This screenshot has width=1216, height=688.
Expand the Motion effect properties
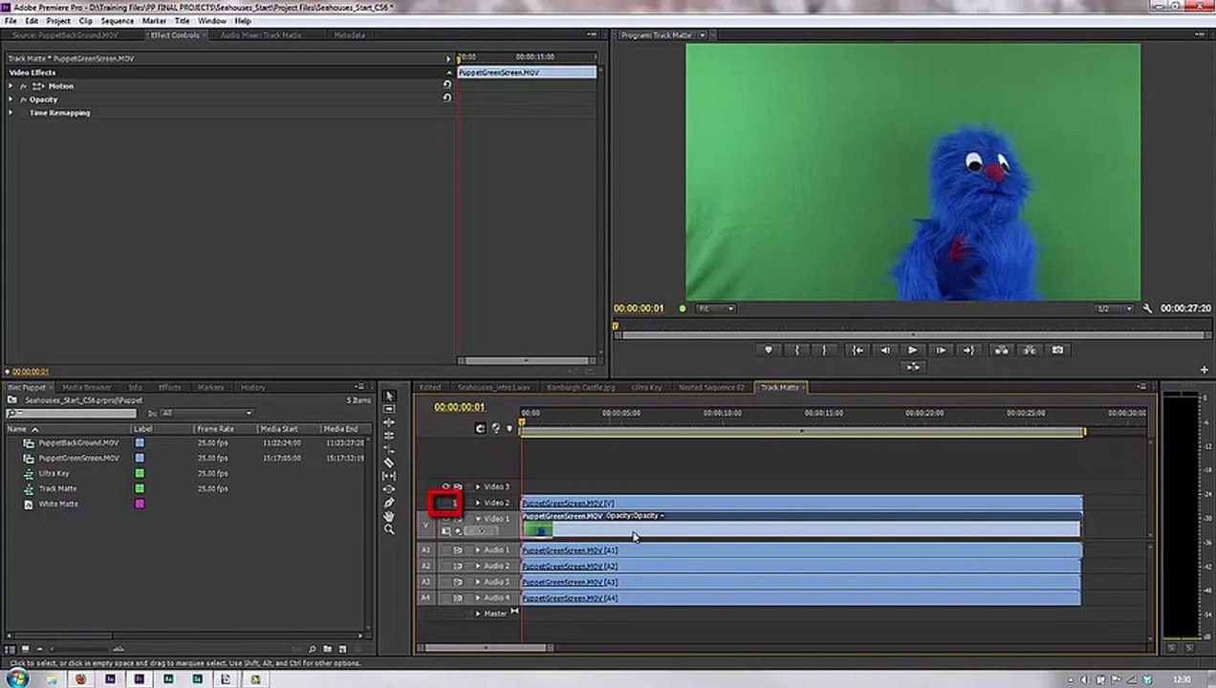(11, 86)
